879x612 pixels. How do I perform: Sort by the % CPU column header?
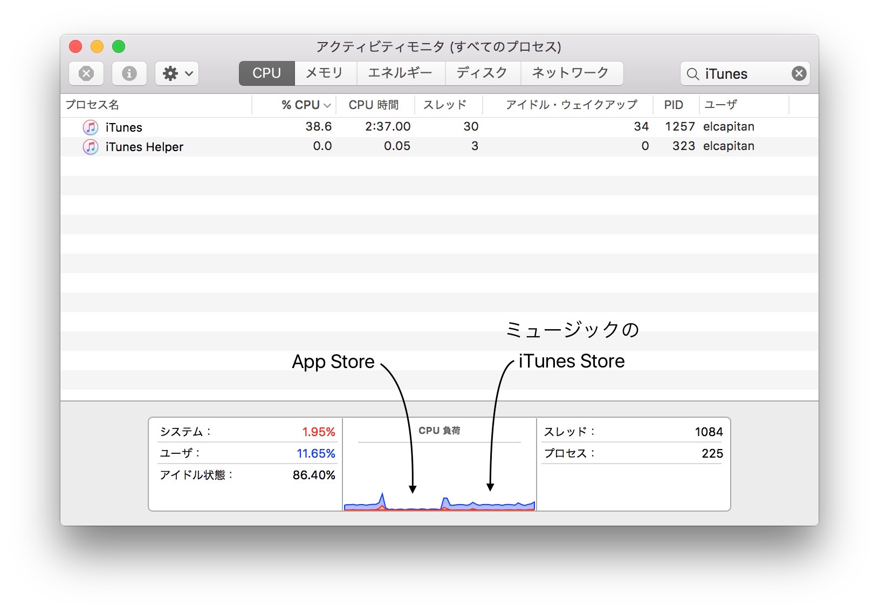click(x=294, y=105)
